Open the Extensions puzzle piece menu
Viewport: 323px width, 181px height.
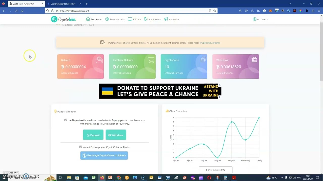pos(313,11)
